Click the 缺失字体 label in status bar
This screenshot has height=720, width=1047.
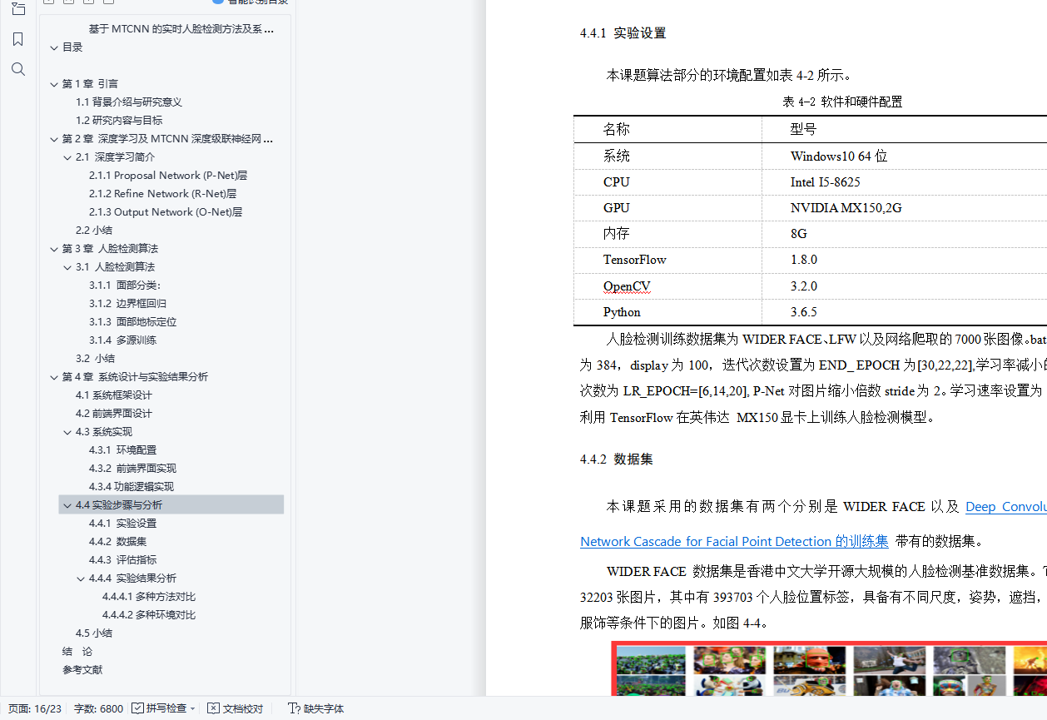click(324, 709)
